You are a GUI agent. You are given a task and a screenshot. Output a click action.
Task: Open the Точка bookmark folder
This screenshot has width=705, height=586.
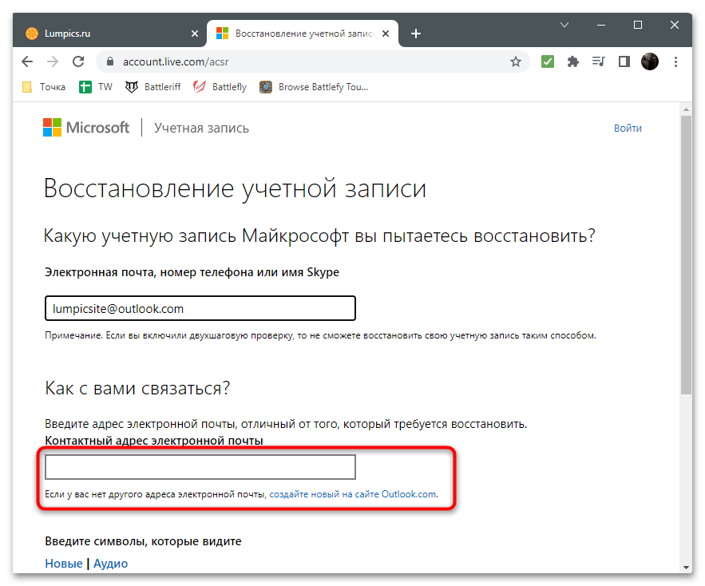tap(44, 87)
